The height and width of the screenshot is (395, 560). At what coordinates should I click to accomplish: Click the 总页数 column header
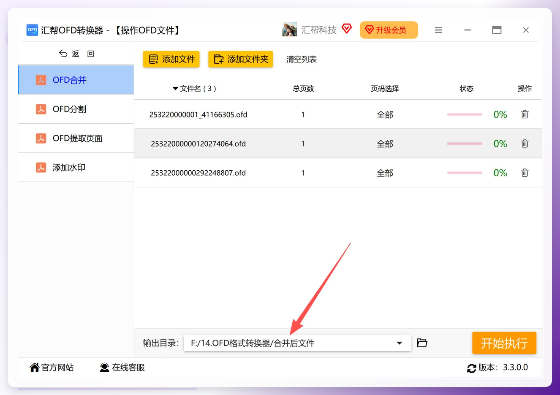(x=303, y=89)
